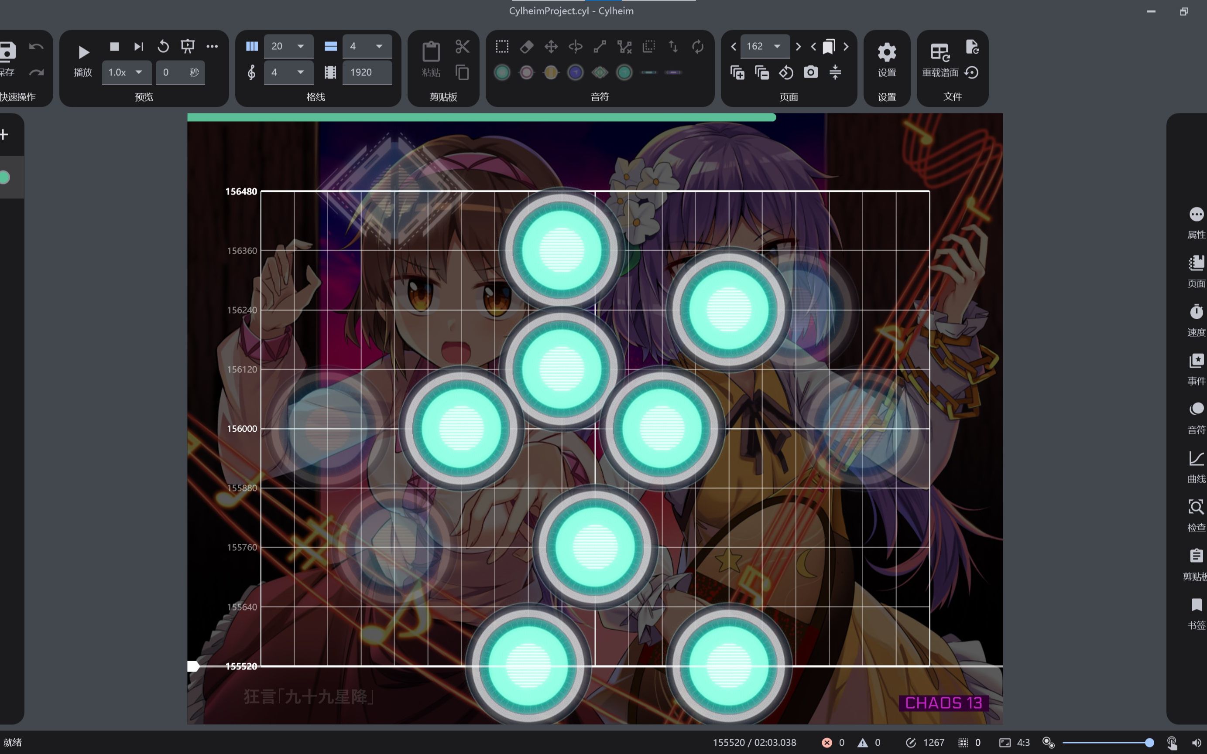Click the remove page icon with minus
The height and width of the screenshot is (754, 1207).
coord(762,72)
